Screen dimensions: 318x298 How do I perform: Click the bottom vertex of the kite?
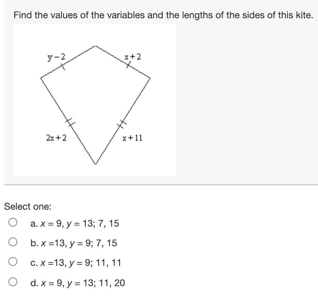coord(95,163)
